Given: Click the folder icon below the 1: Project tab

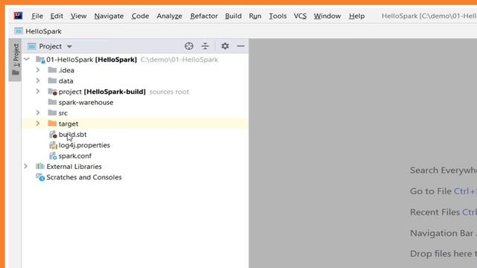Looking at the screenshot, I should click(x=16, y=73).
